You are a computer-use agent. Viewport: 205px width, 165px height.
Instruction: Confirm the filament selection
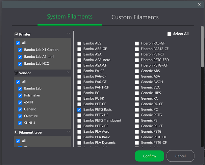pos(149,156)
